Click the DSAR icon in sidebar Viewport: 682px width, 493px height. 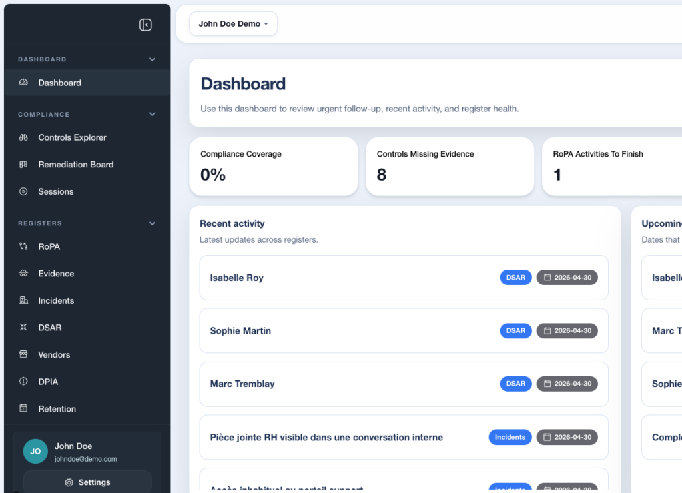(23, 327)
